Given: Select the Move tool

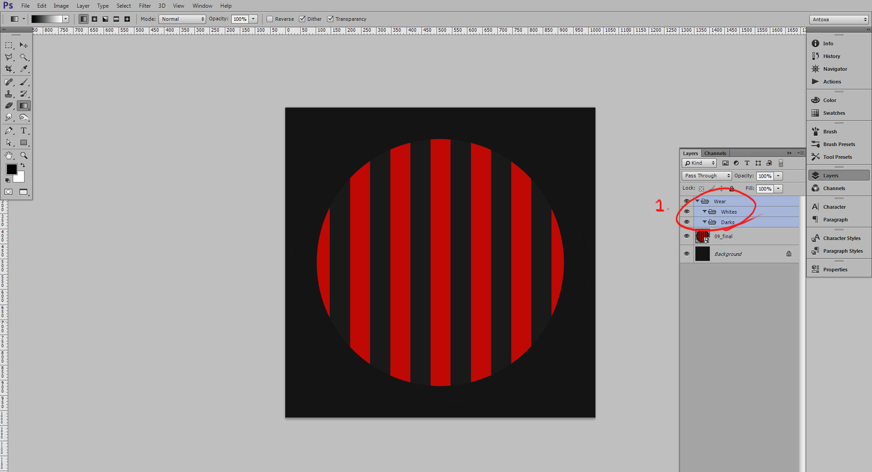Looking at the screenshot, I should [x=24, y=45].
